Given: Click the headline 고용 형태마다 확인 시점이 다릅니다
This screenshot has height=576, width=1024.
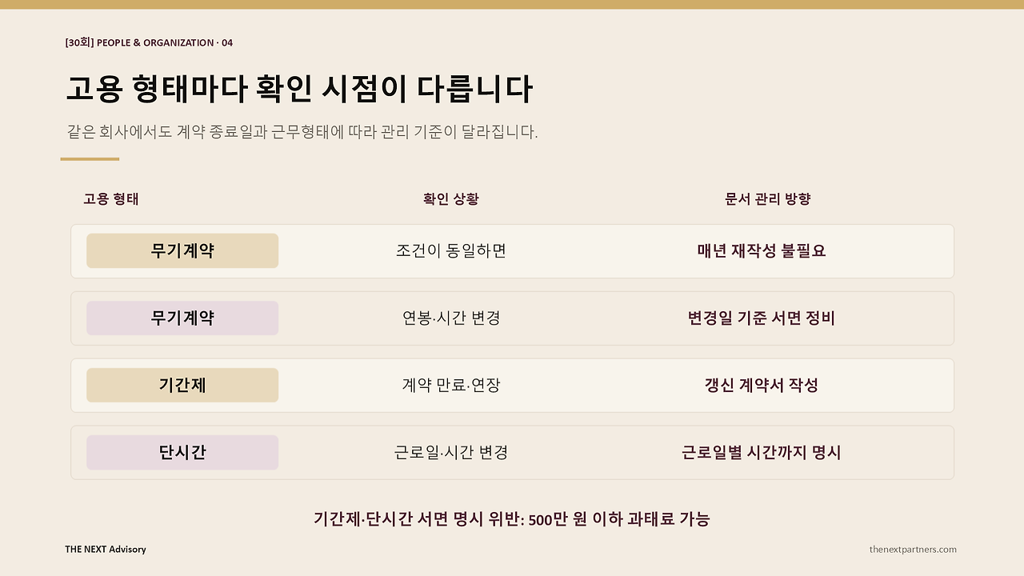Looking at the screenshot, I should point(298,89).
